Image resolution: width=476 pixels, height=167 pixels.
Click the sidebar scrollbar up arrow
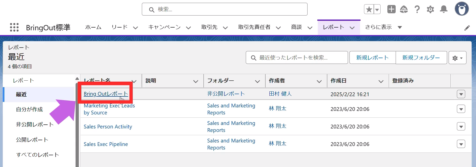coord(77,79)
